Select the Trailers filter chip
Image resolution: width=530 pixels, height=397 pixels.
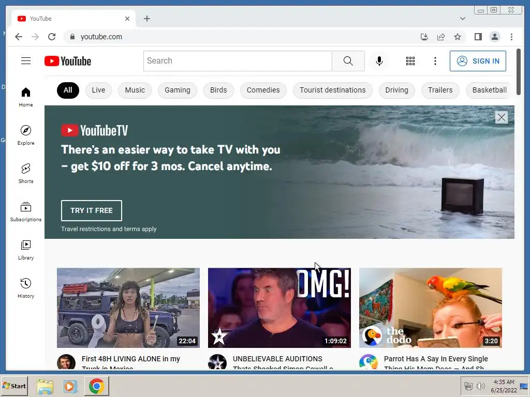point(440,90)
